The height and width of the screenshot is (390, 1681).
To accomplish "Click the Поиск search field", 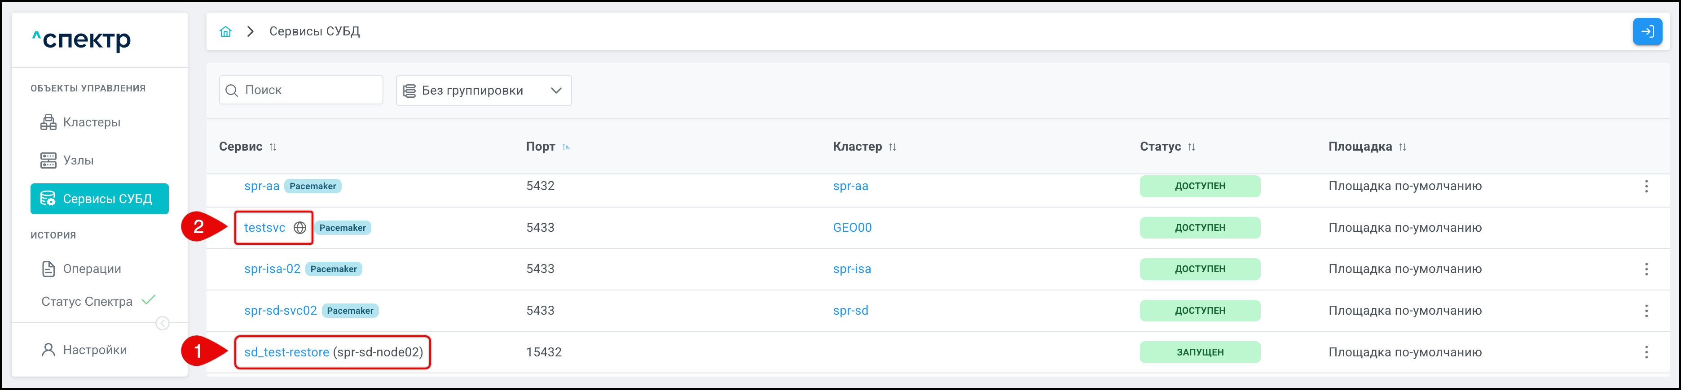I will pos(307,91).
